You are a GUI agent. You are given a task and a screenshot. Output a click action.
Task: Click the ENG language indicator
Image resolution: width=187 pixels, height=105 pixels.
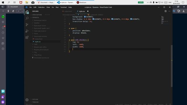coord(170,2)
